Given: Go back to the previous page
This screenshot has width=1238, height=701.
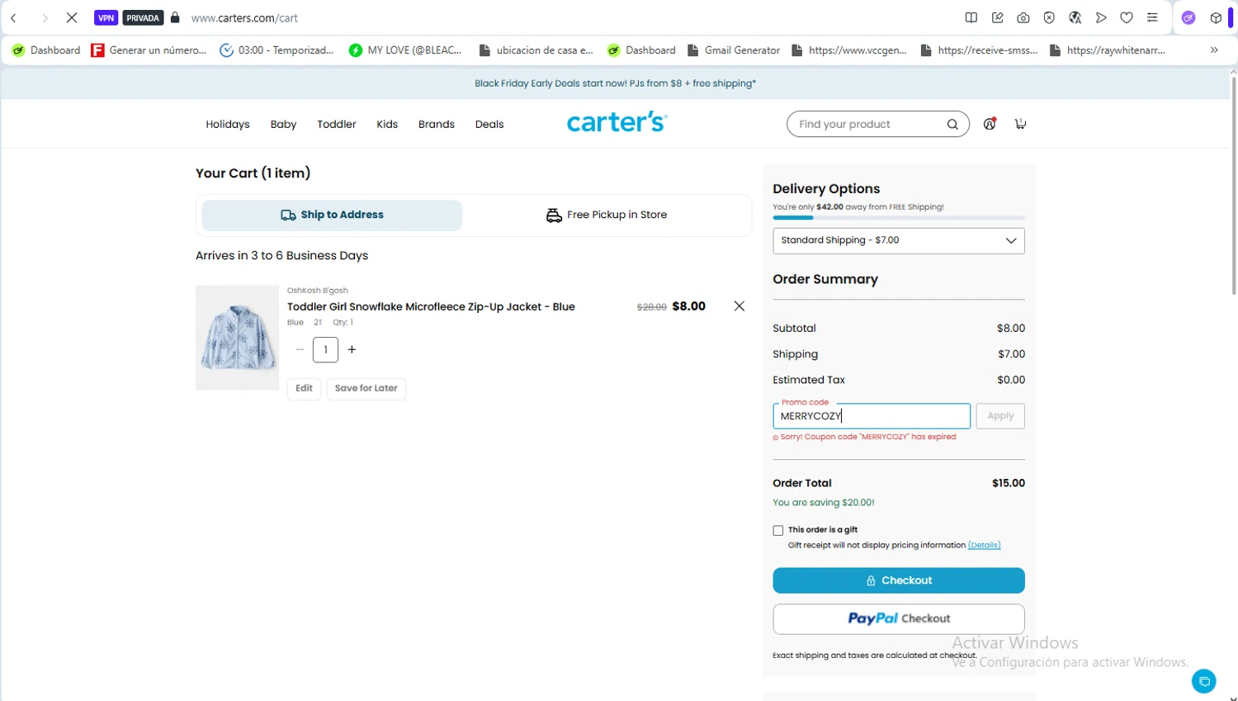Looking at the screenshot, I should (x=14, y=17).
